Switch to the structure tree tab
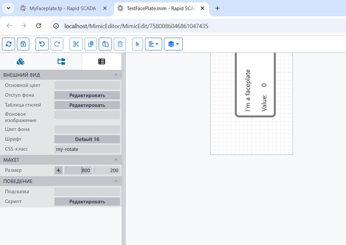Screen dimensions: 346x245 [x=61, y=62]
